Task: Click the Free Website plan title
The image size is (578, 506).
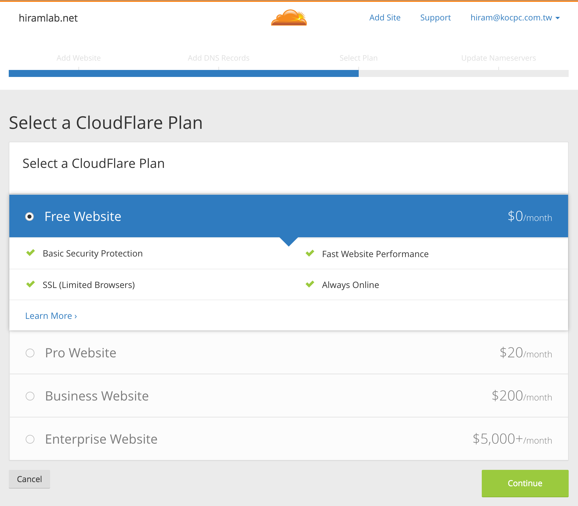Action: (x=83, y=216)
